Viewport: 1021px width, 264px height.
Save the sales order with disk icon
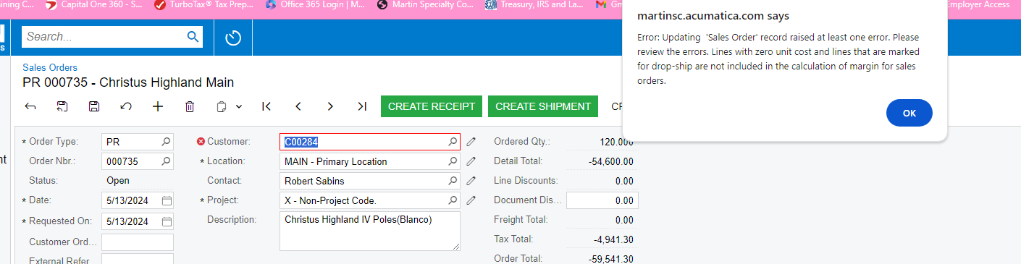click(94, 106)
